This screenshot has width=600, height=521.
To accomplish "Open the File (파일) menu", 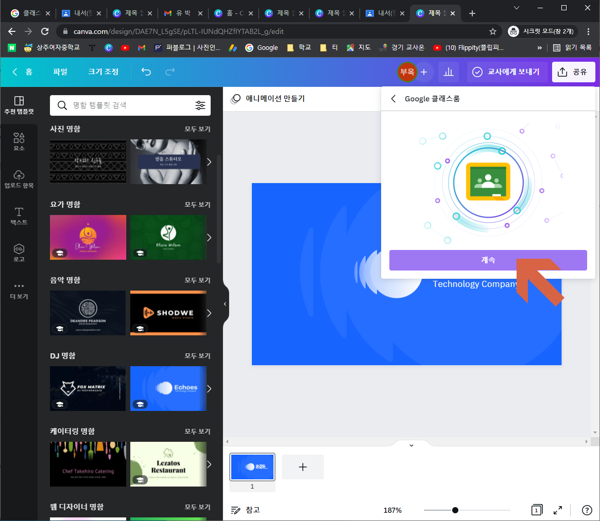I will pos(60,71).
